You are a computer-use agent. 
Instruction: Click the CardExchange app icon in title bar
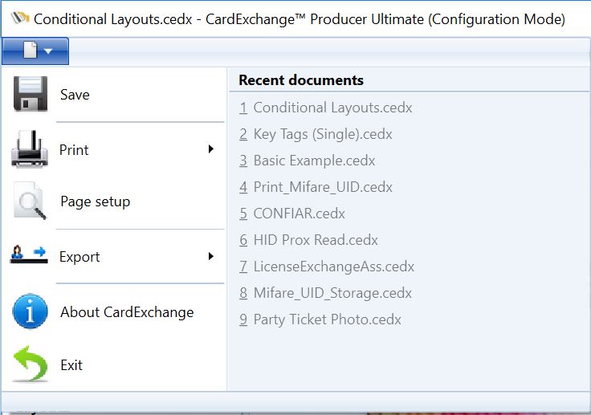click(x=20, y=18)
